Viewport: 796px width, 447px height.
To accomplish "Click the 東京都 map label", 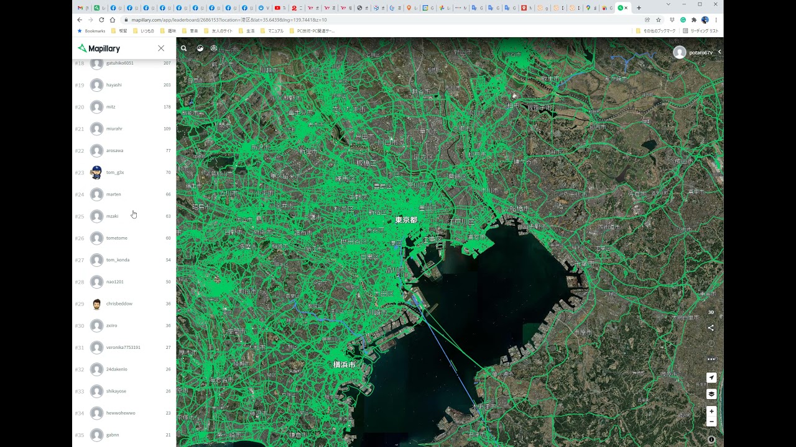I will (406, 220).
